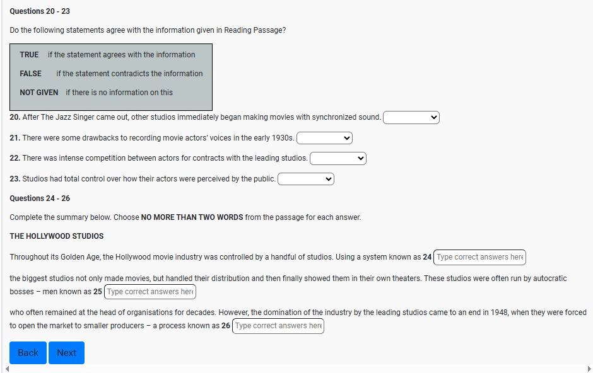This screenshot has height=373, width=593.
Task: Select the question 23 answer dropdown
Action: click(305, 179)
